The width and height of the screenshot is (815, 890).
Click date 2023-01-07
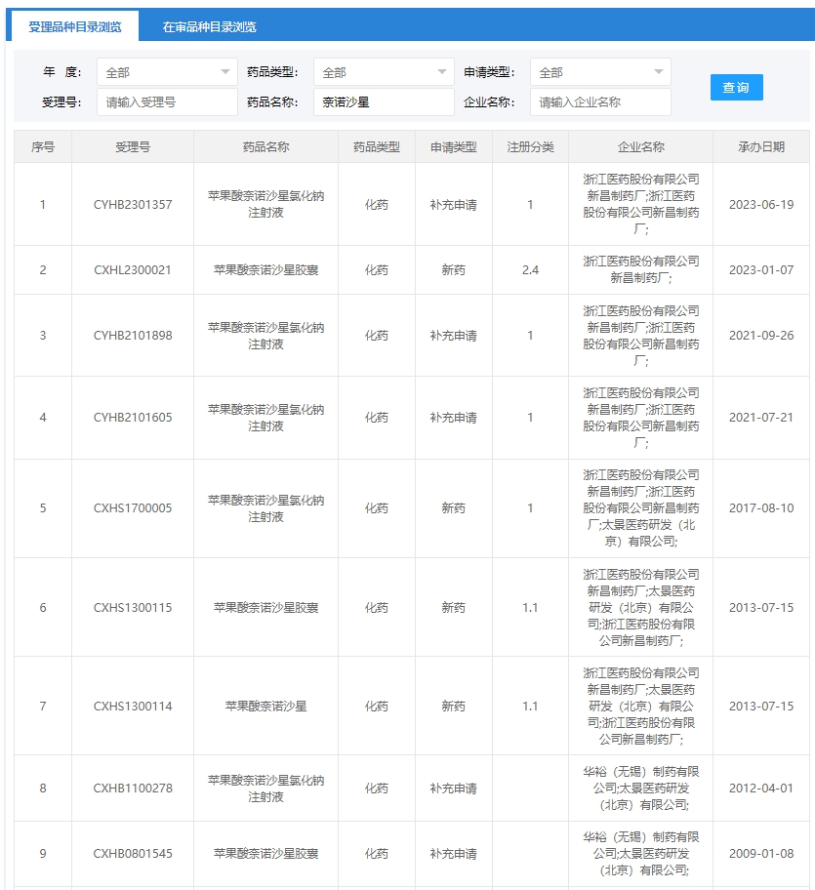[761, 270]
